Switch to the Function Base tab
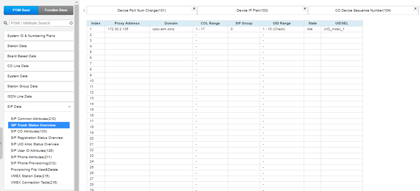 point(56,10)
